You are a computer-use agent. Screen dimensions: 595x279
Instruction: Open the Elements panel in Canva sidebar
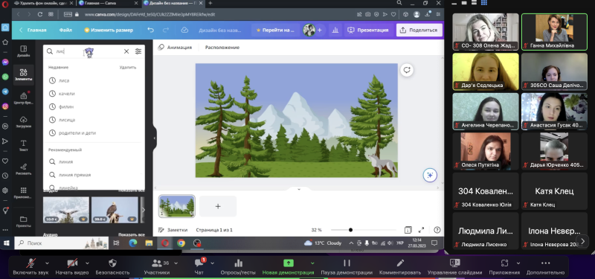[x=24, y=74]
